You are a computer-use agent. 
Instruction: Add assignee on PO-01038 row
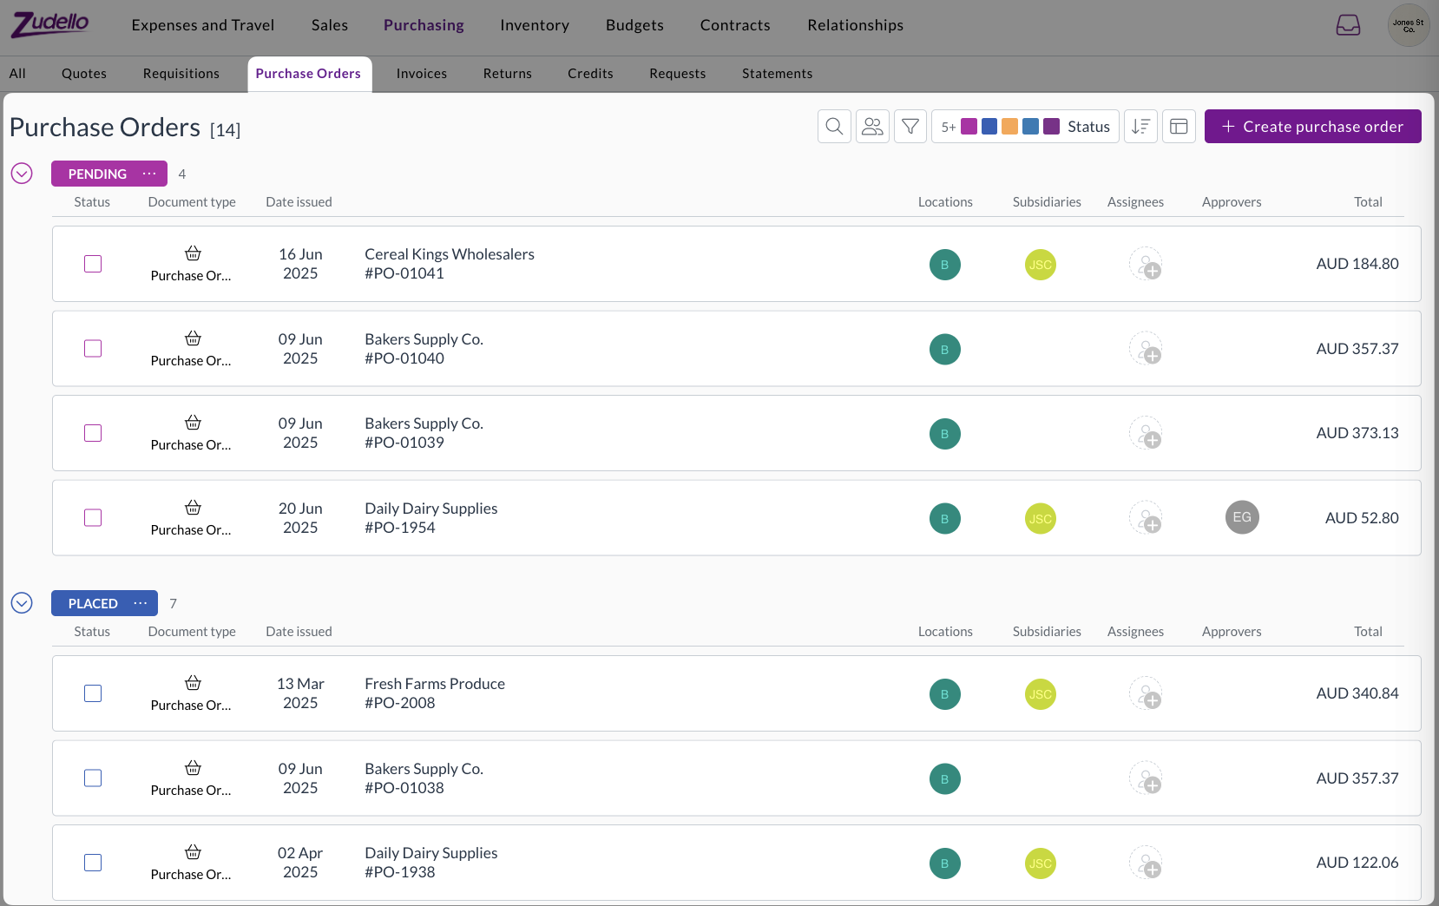point(1146,778)
